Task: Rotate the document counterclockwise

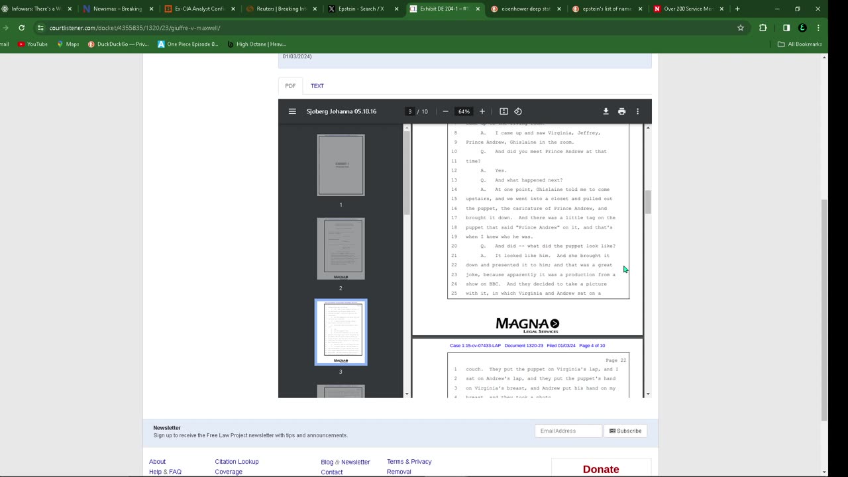Action: (x=518, y=111)
